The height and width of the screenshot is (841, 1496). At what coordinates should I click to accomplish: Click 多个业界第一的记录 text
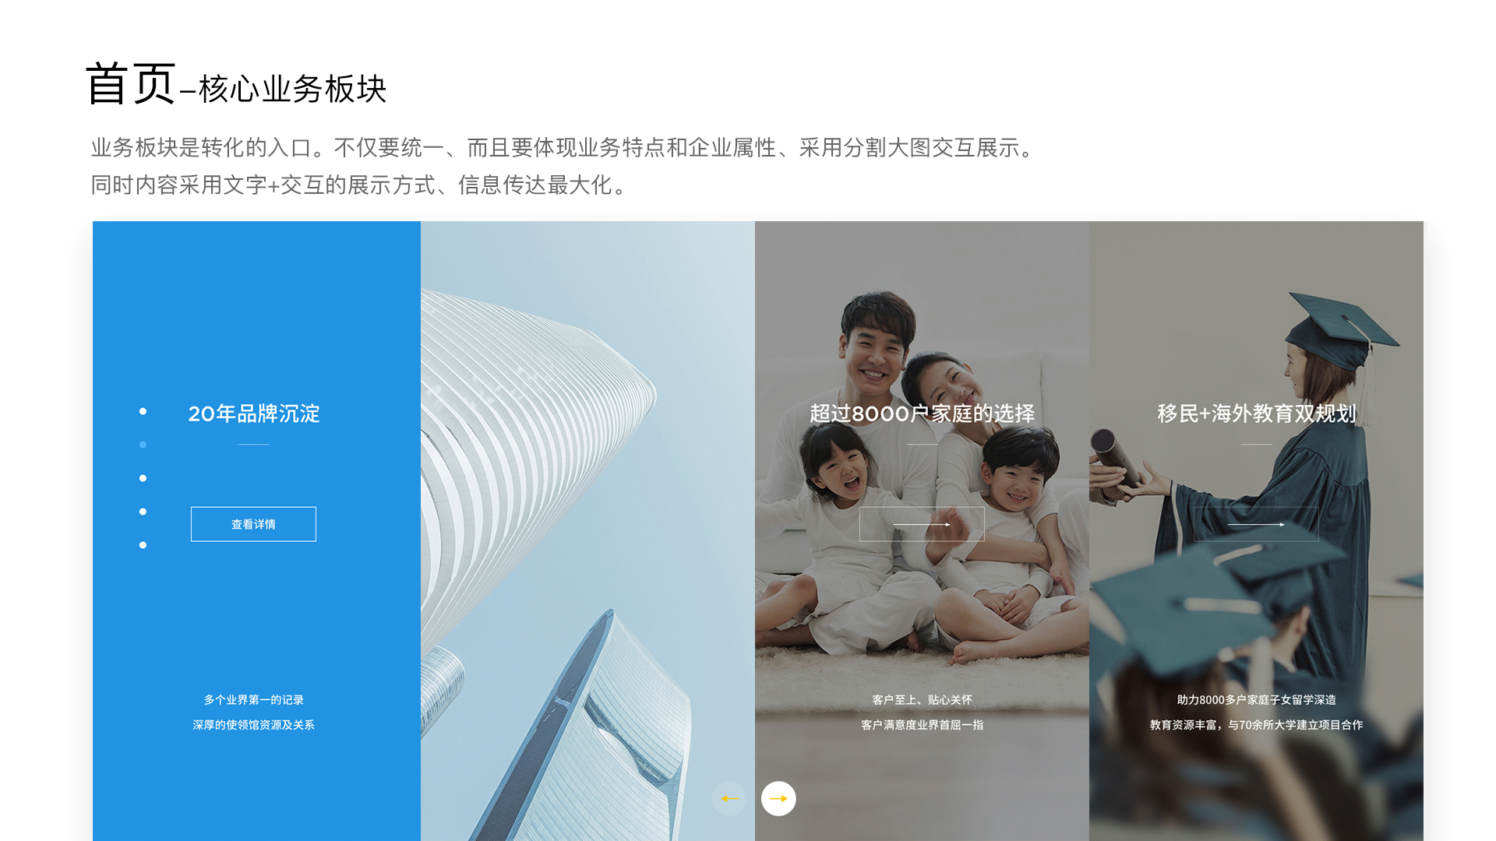pyautogui.click(x=254, y=700)
